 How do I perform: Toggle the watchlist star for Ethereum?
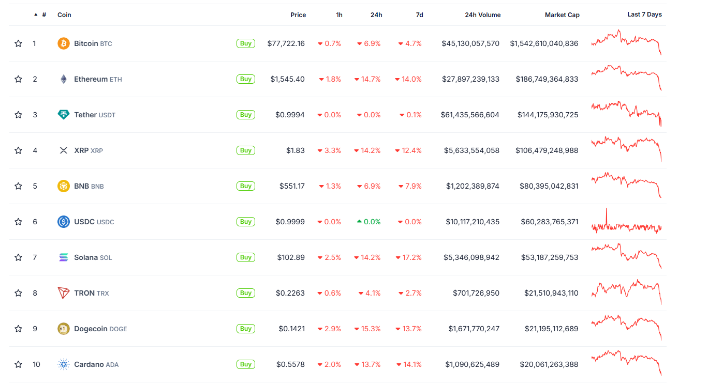click(18, 79)
